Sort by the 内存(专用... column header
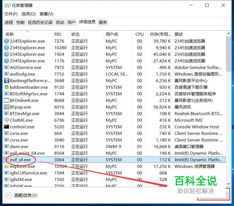 pos(159,34)
